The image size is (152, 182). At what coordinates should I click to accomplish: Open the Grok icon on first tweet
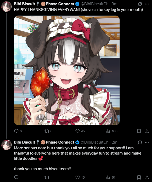point(140,4)
